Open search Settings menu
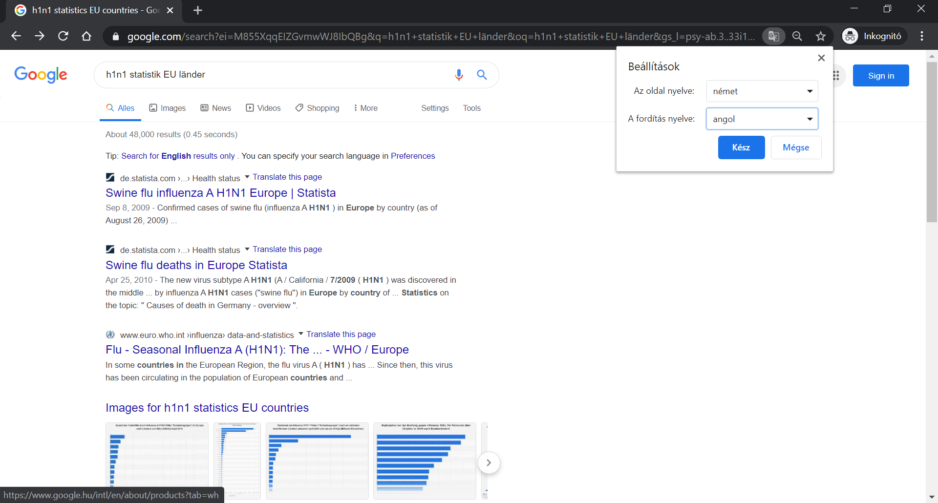 tap(435, 108)
